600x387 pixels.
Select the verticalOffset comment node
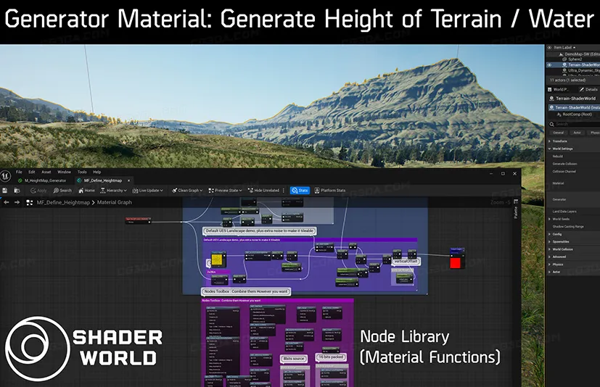(406, 261)
